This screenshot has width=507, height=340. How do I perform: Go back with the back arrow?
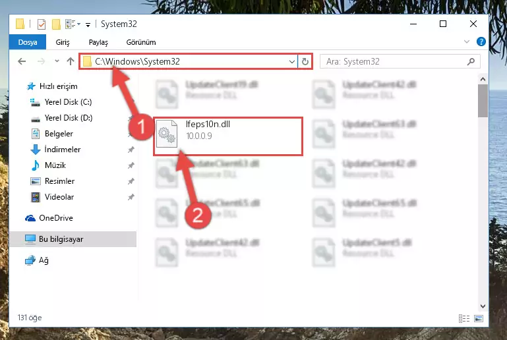pos(22,61)
